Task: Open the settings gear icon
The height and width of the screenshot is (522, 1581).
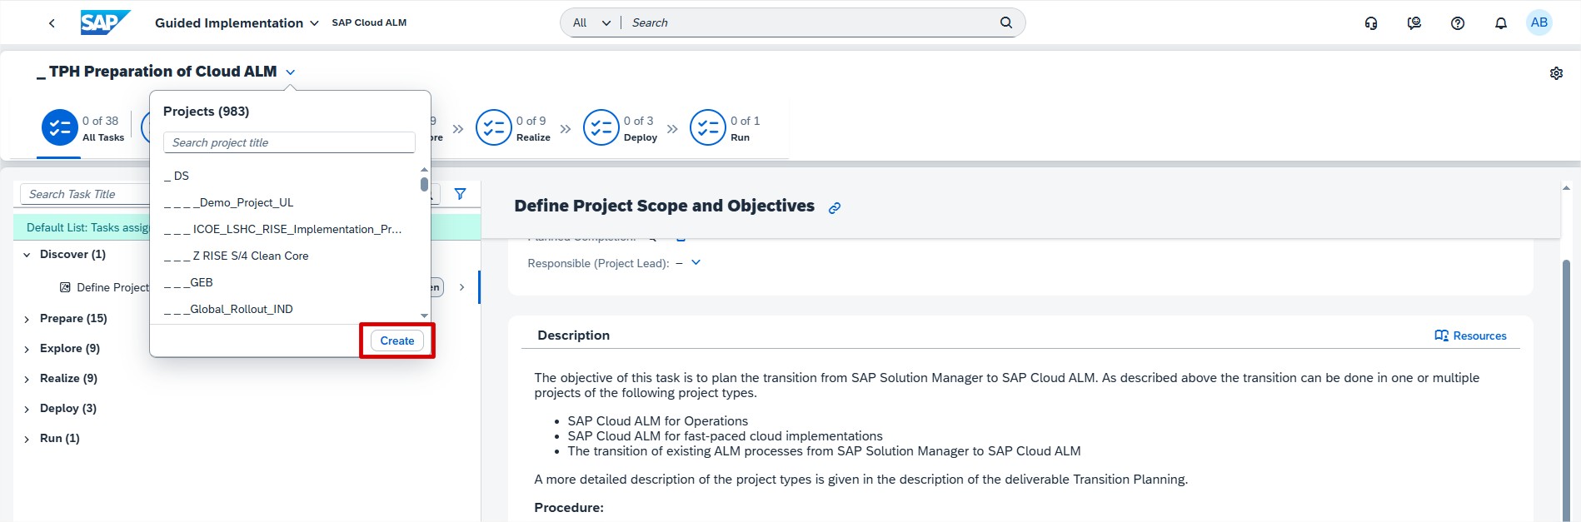Action: pos(1556,73)
